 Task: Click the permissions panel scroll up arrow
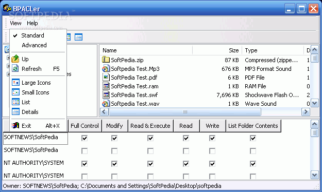point(315,124)
